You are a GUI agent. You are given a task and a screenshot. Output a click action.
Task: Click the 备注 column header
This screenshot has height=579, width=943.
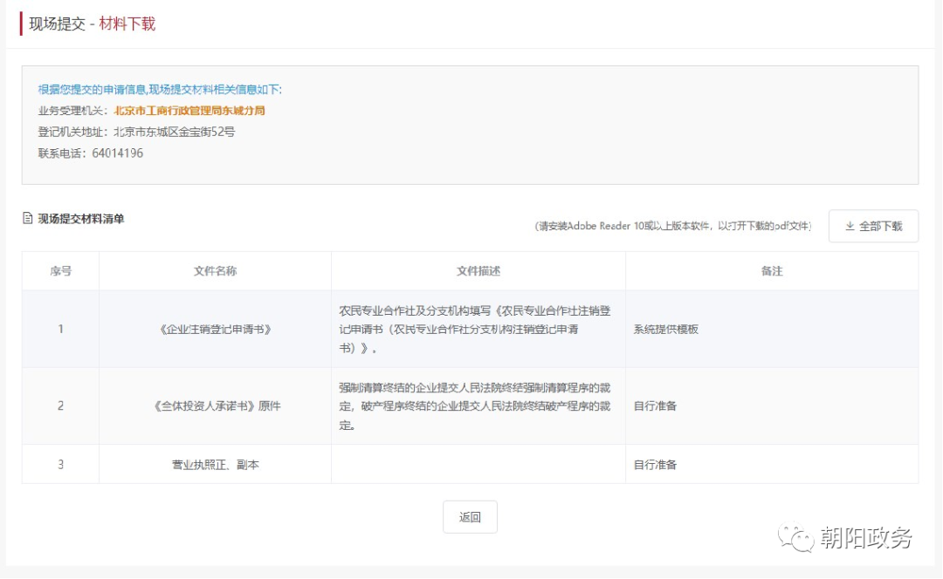(x=772, y=271)
